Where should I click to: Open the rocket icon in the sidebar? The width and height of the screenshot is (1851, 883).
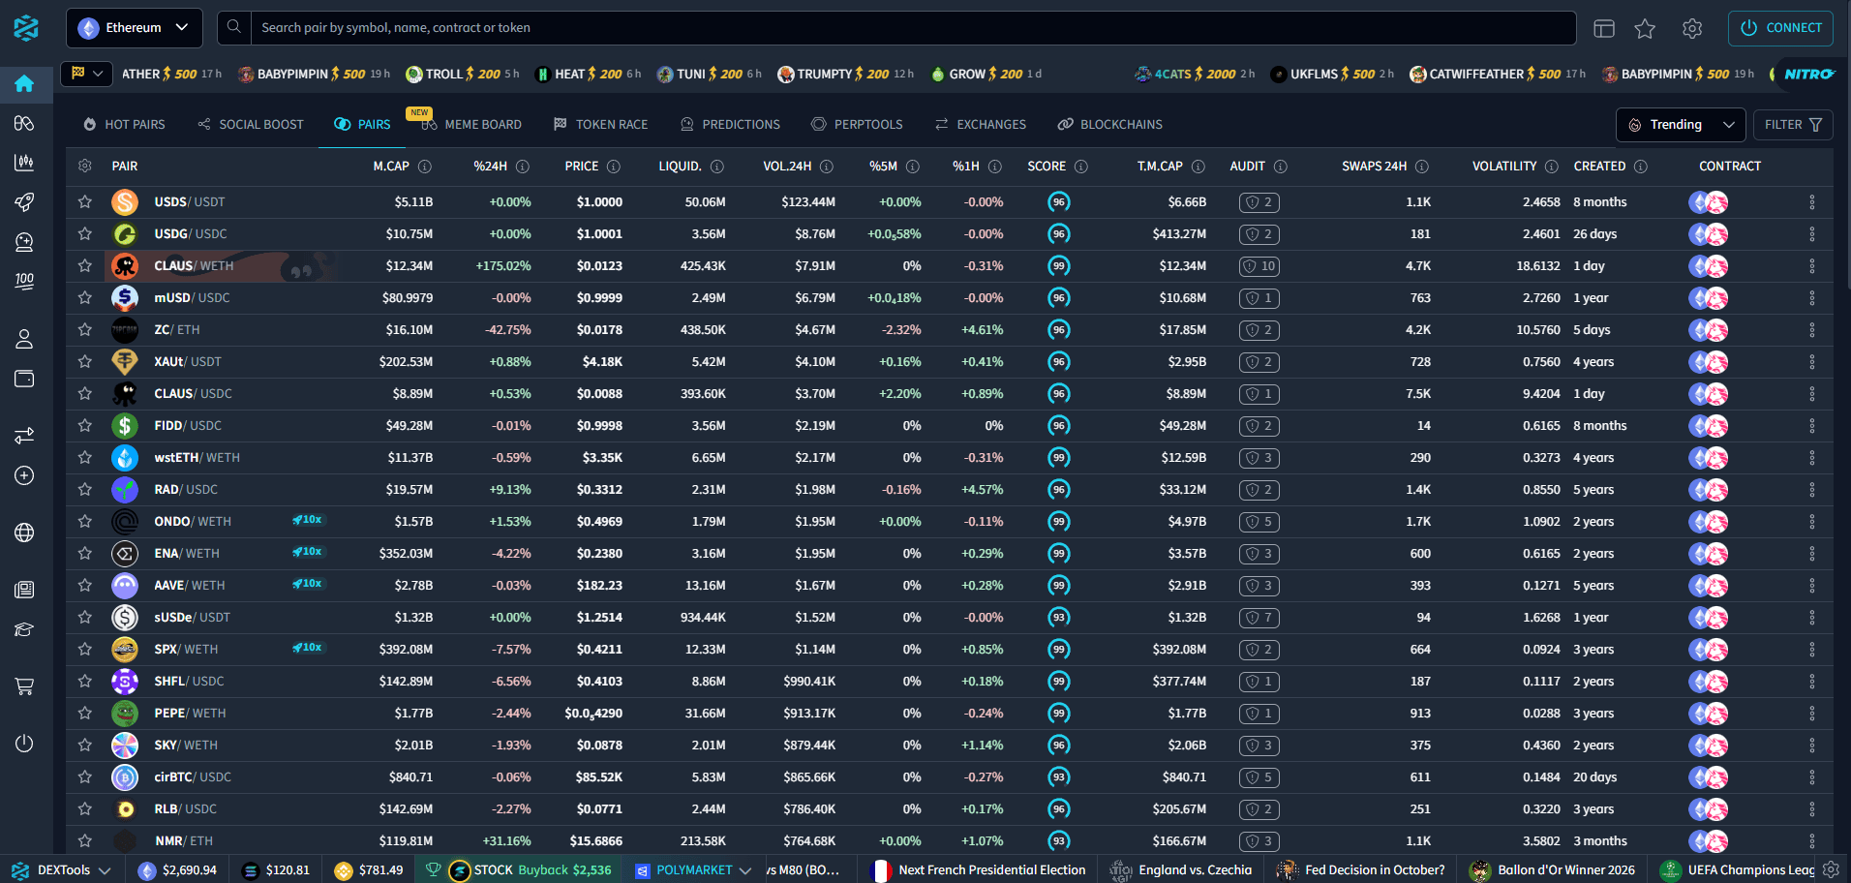coord(24,201)
